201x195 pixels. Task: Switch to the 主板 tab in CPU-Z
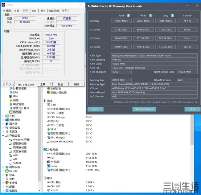pyautogui.click(x=16, y=11)
